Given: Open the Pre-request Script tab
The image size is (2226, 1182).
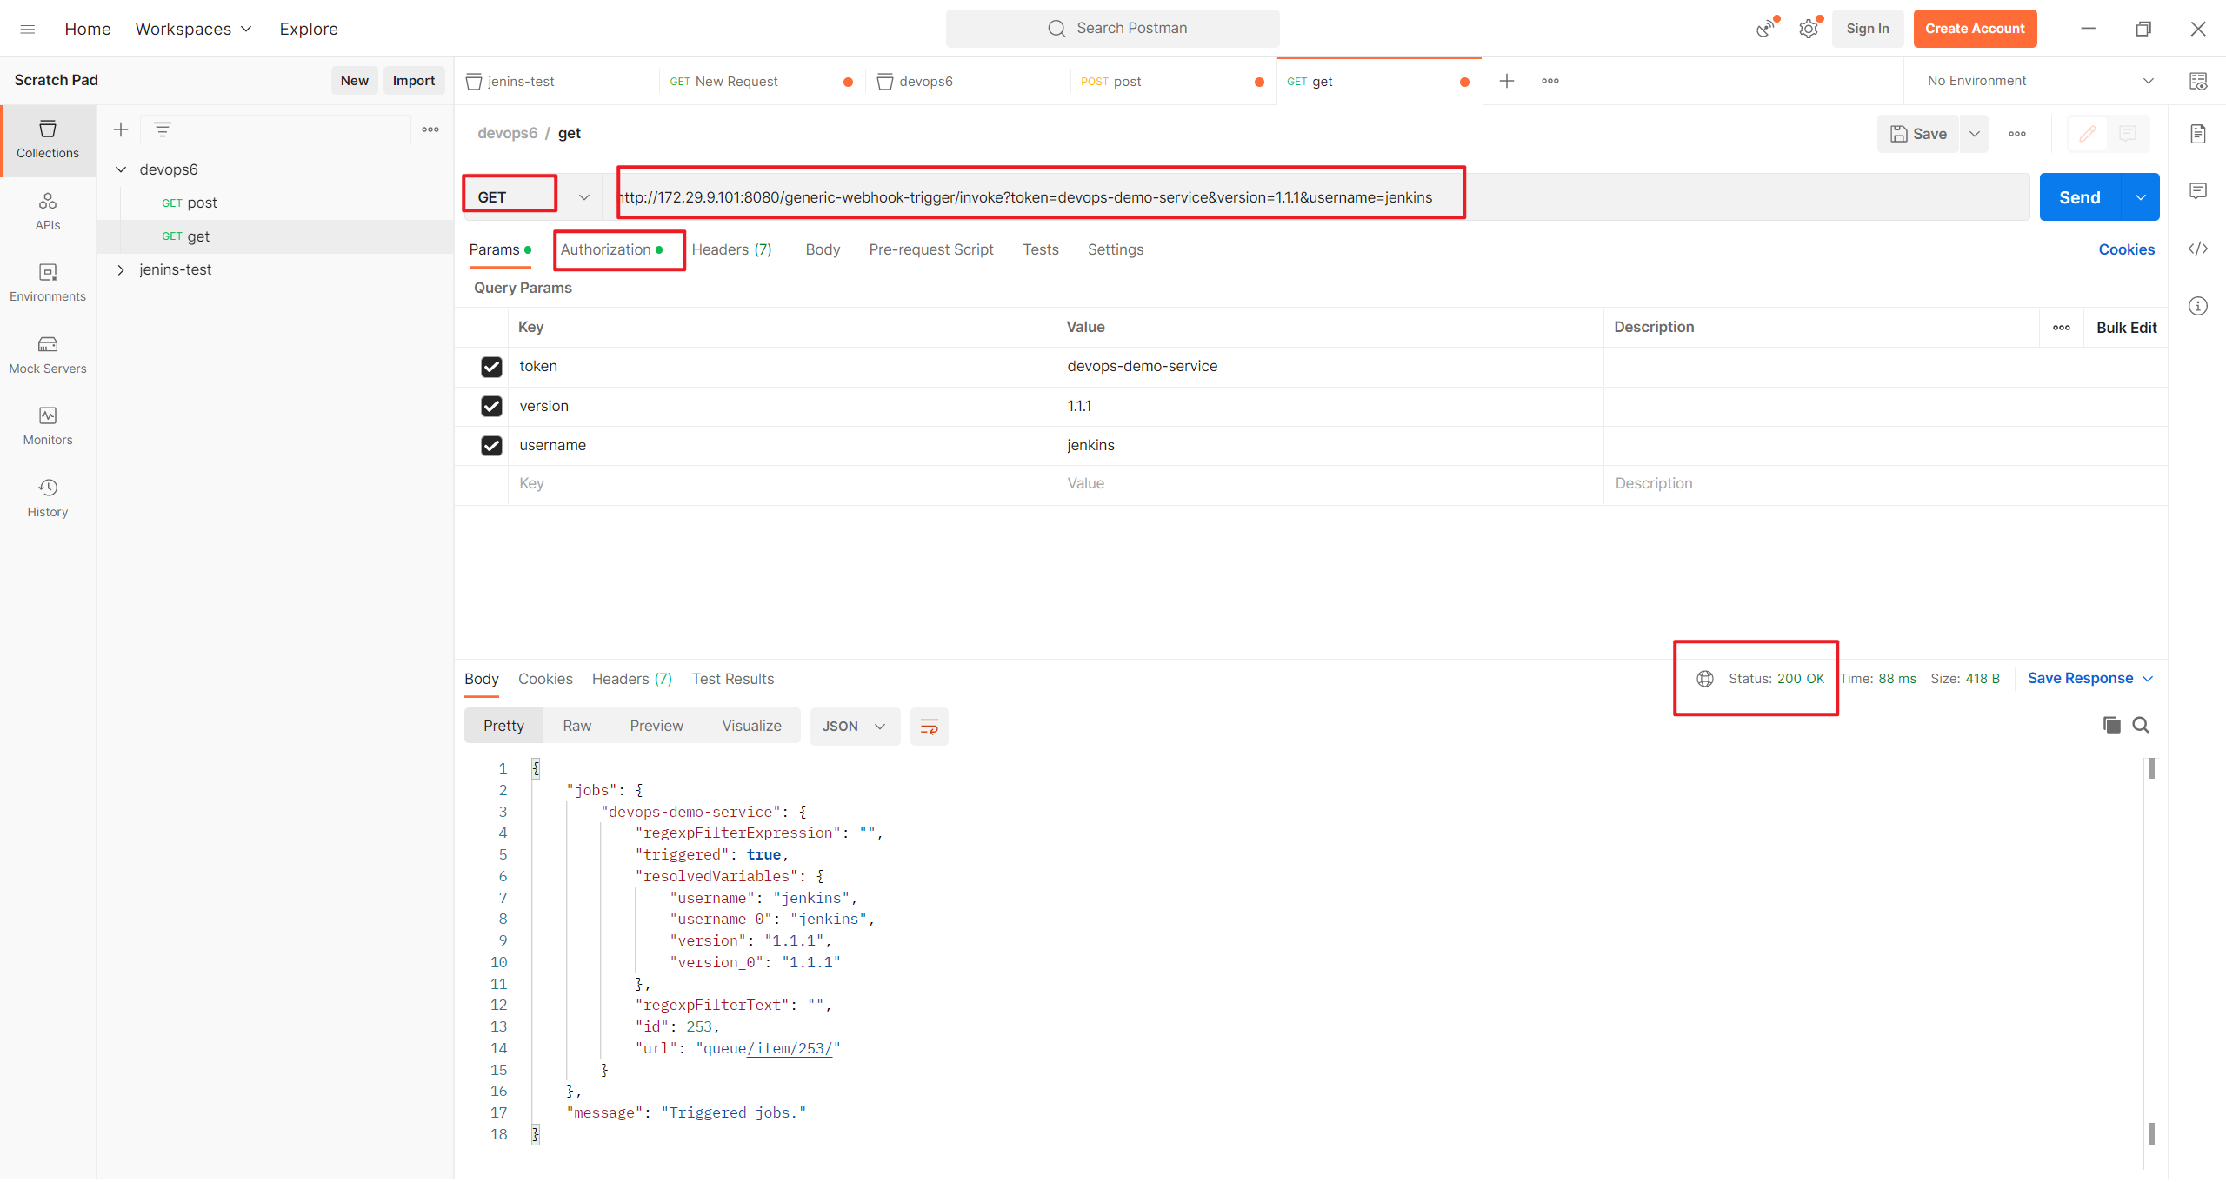Looking at the screenshot, I should point(930,249).
